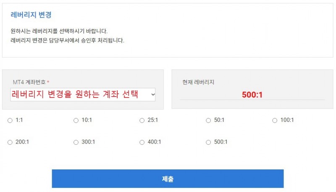The width and height of the screenshot is (336, 192).
Task: Select the 500:1 radio button in bottom row
Action: 208,142
